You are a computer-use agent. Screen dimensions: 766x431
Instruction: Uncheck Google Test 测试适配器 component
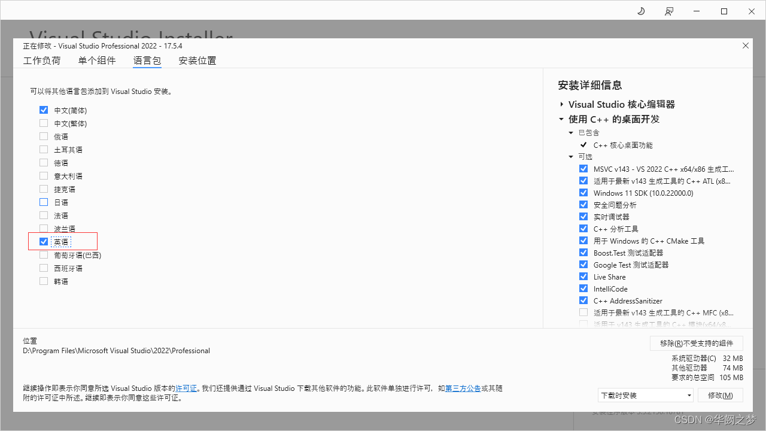[x=583, y=265]
